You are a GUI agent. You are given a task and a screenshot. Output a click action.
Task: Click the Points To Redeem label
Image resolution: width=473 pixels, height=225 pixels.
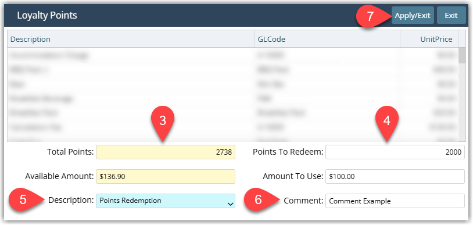point(288,152)
